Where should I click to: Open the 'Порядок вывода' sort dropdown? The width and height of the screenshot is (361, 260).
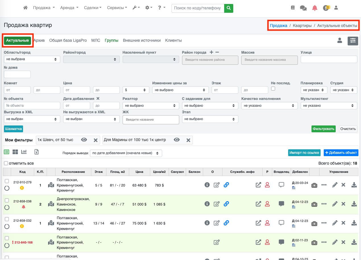tap(126, 153)
